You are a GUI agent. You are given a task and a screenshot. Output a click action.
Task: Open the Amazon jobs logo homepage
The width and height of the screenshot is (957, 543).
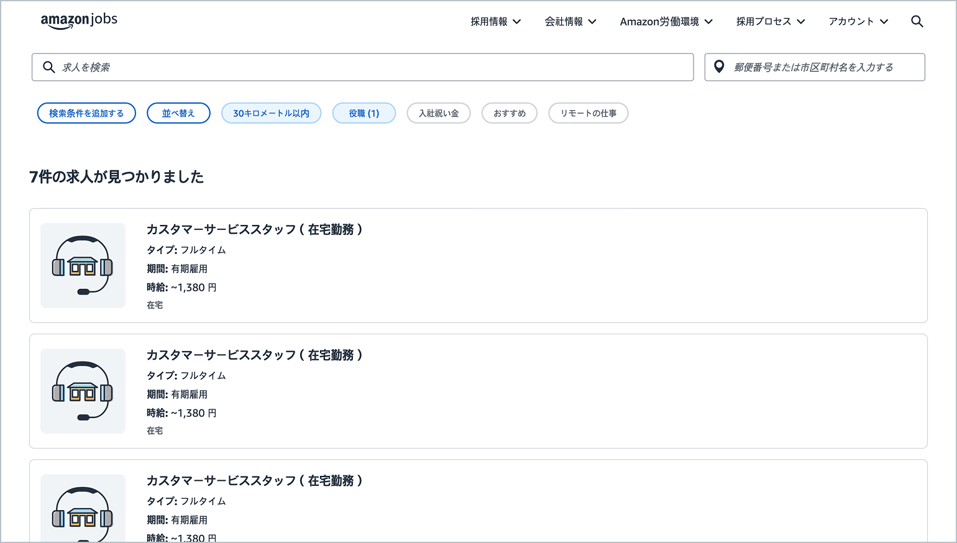tap(79, 21)
